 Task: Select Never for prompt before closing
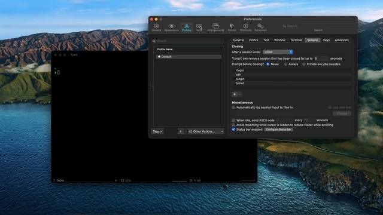268,64
